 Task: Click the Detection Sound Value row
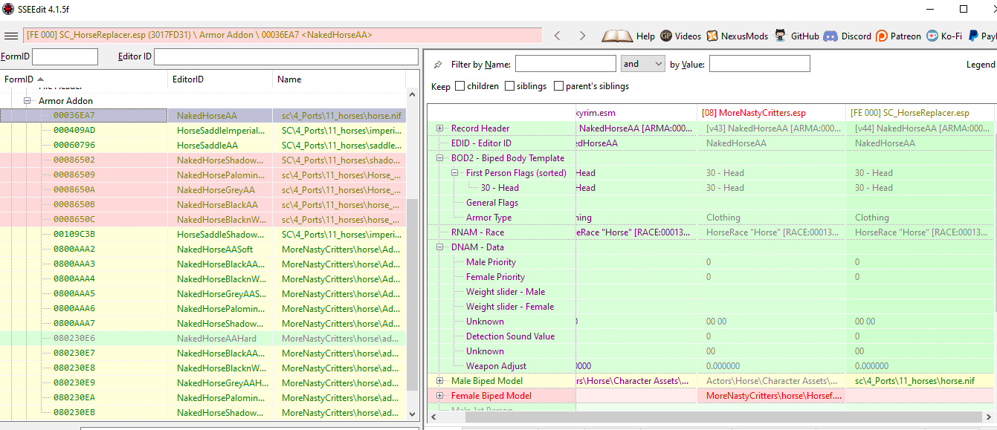point(710,336)
